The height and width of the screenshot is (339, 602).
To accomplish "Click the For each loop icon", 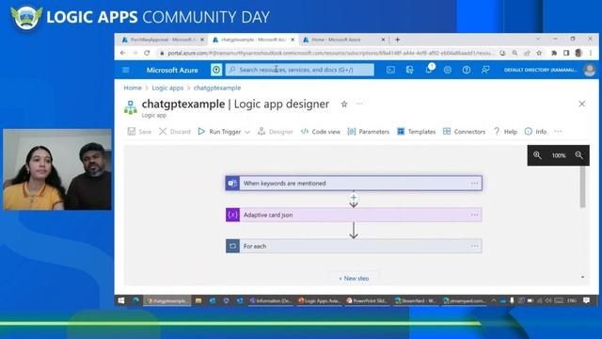I will coord(232,246).
